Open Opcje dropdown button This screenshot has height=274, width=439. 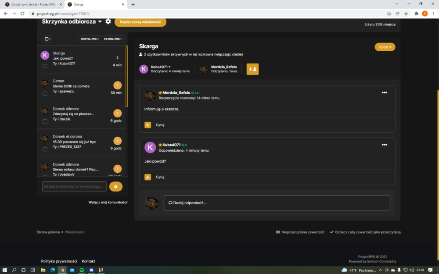(x=385, y=47)
